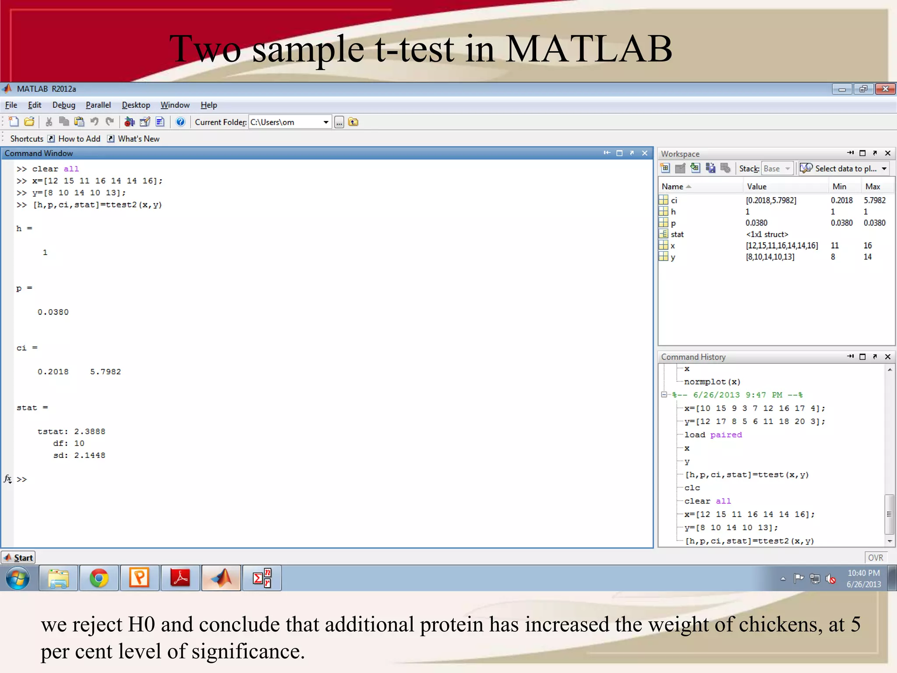Go up one folder level icon
Screen dimensions: 897x673
tap(353, 122)
